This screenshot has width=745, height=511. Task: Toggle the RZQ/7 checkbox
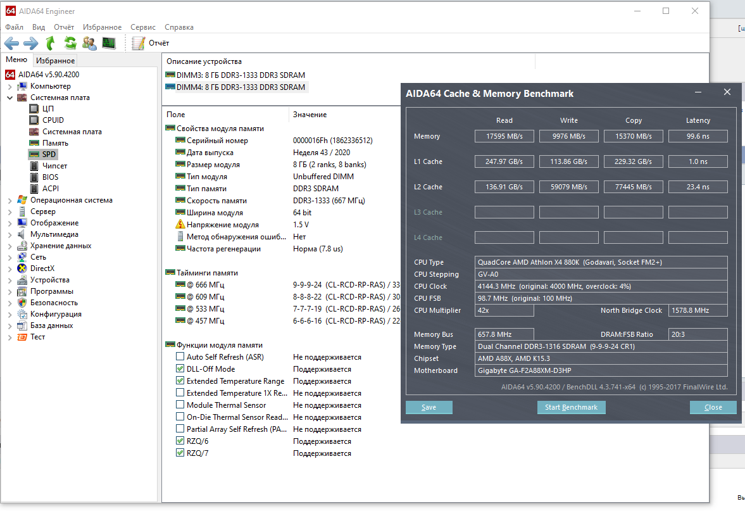click(x=180, y=453)
